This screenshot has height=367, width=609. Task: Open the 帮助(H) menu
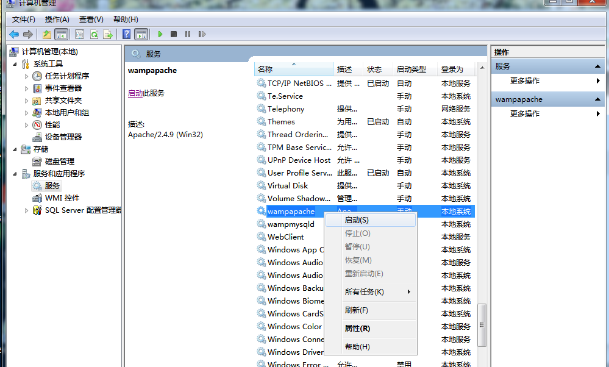(x=126, y=20)
